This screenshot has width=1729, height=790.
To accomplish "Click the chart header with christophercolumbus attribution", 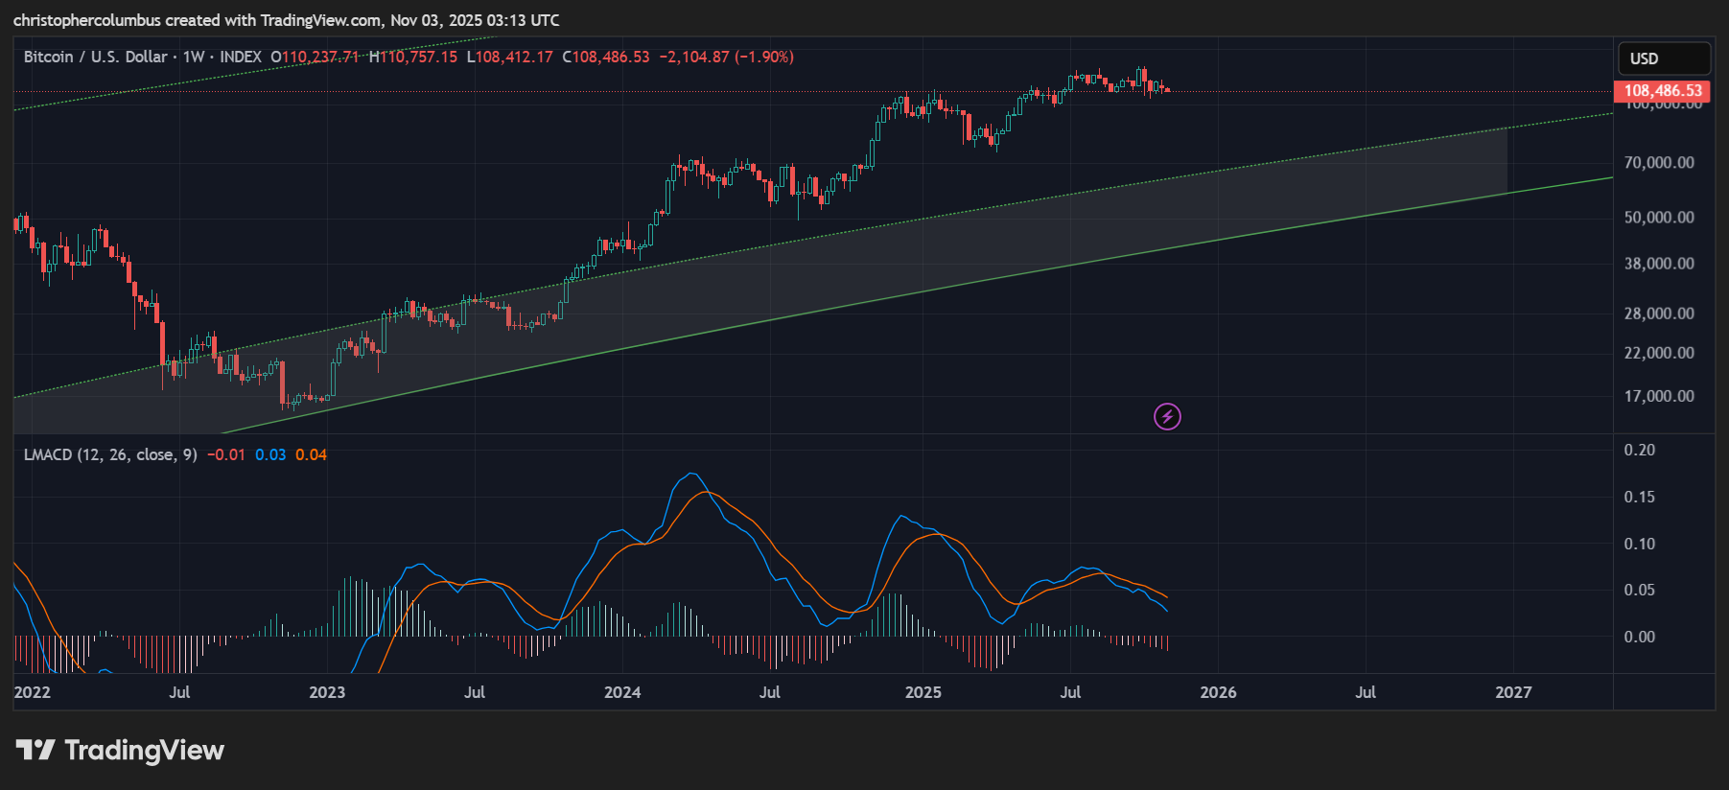I will 287,20.
